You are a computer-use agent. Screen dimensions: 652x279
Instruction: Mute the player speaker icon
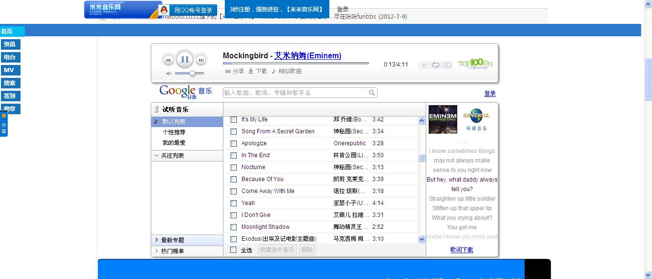(169, 74)
